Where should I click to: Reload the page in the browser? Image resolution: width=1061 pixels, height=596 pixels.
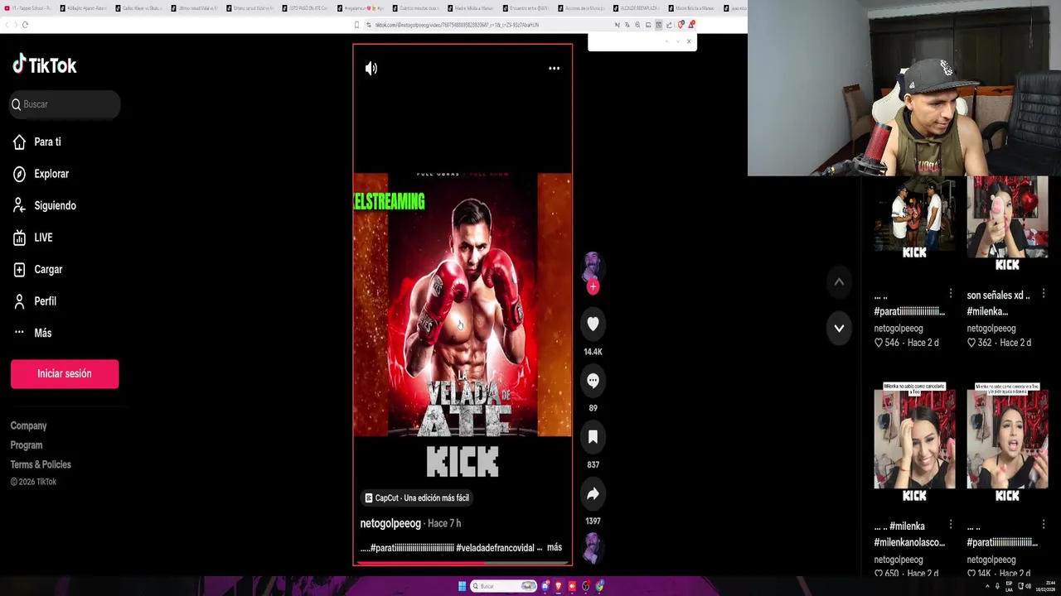click(x=25, y=25)
